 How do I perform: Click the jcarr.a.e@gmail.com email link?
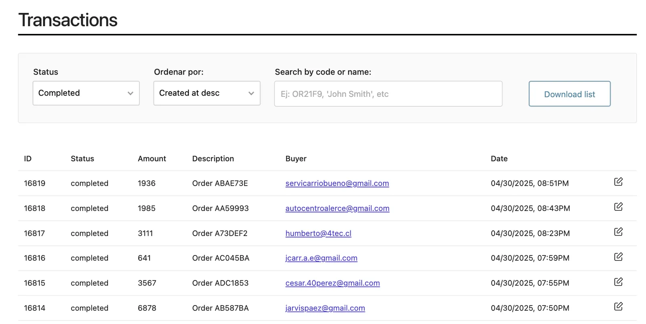321,258
